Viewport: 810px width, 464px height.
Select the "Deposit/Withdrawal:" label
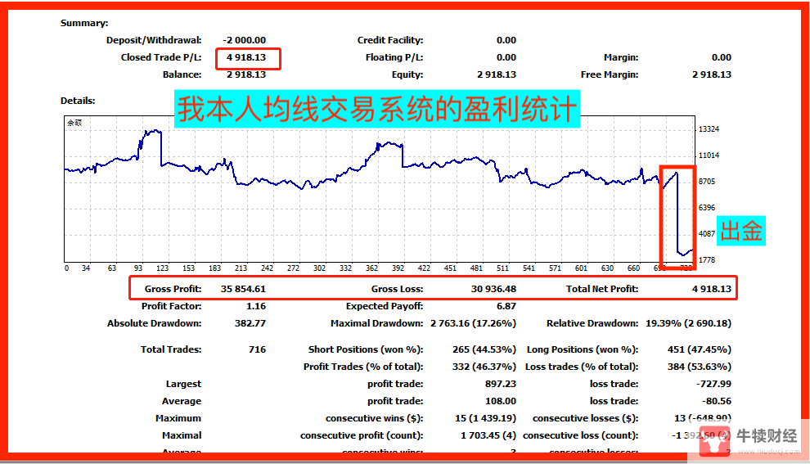coord(154,40)
